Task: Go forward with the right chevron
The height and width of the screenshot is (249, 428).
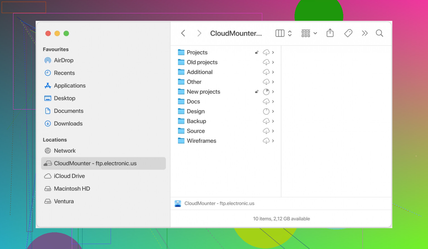Action: (199, 33)
